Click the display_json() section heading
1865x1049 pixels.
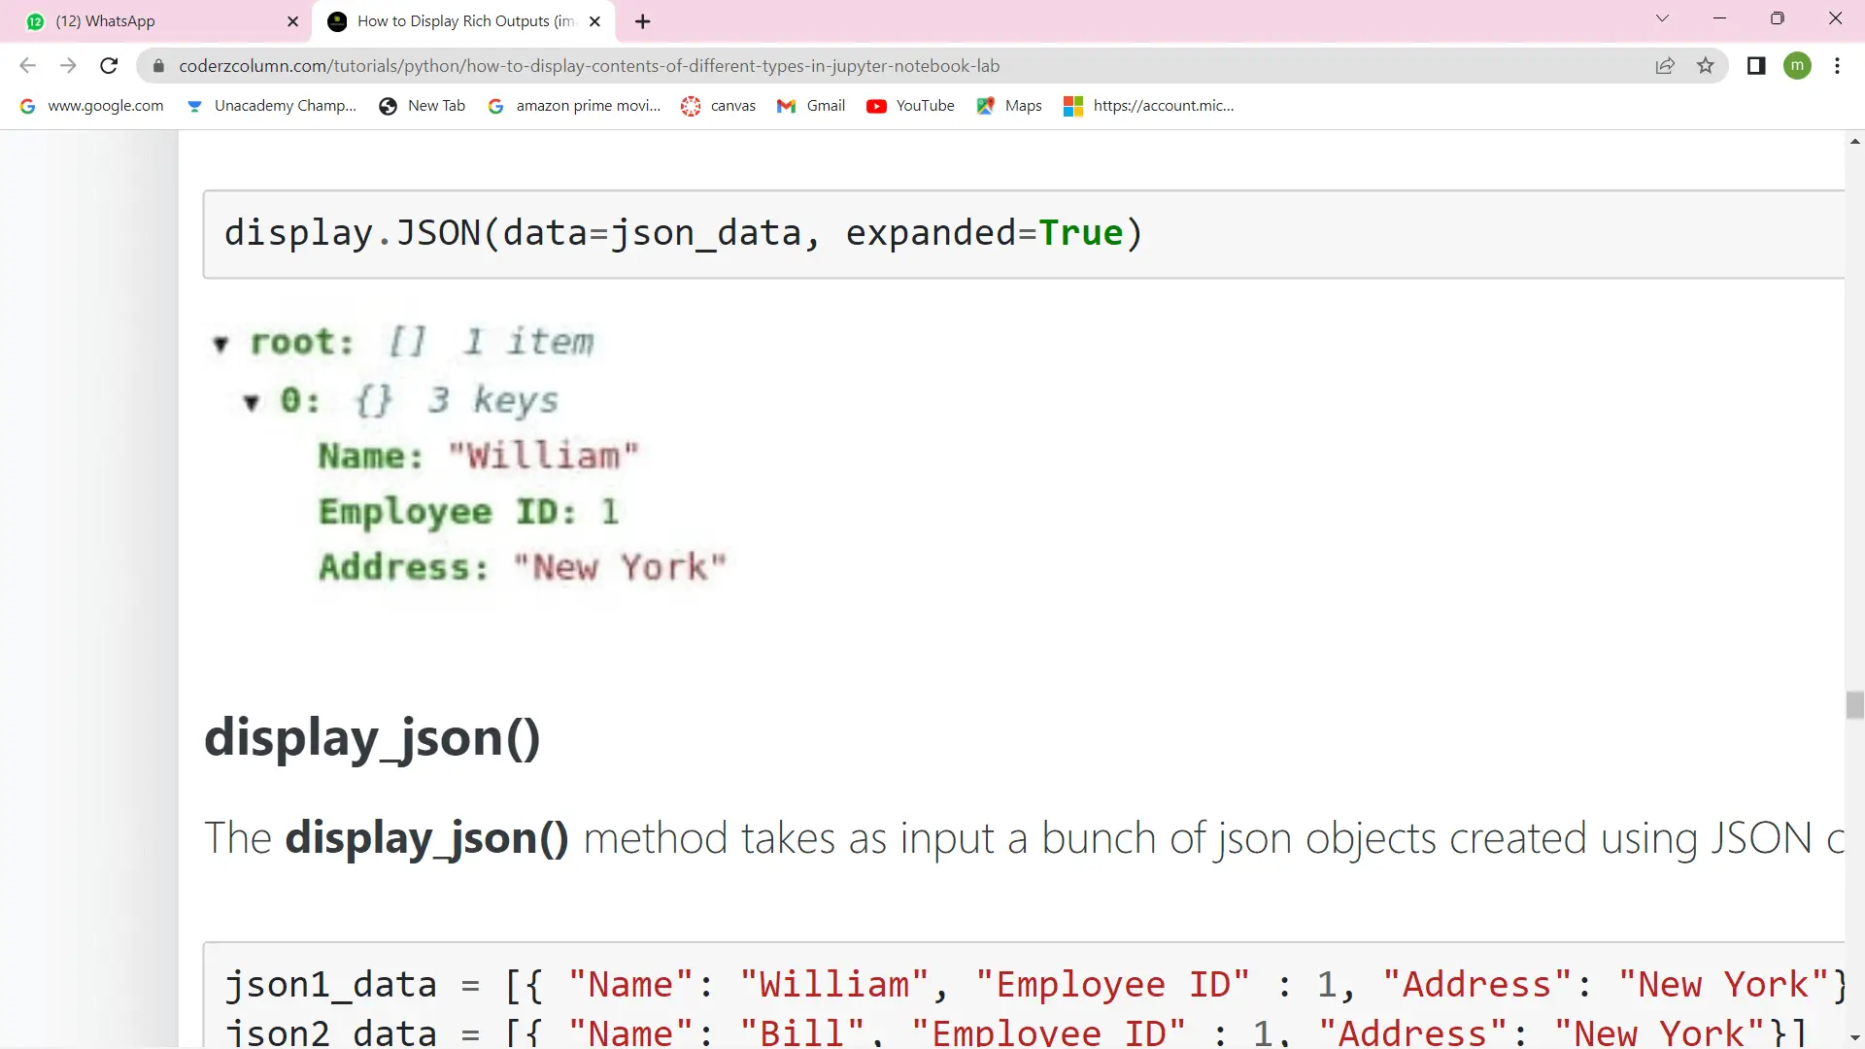[x=371, y=738]
